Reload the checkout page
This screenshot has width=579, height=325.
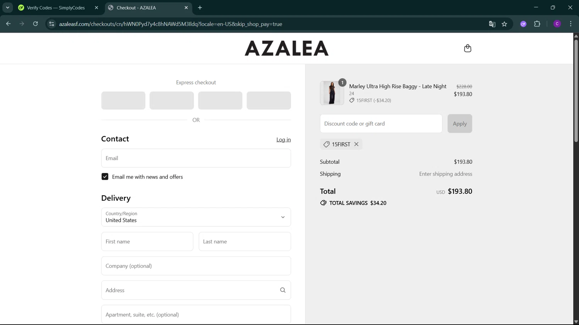coord(36,24)
